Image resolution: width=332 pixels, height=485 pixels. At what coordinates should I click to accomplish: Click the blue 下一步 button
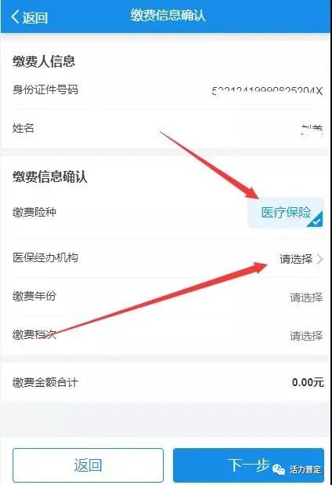248,465
